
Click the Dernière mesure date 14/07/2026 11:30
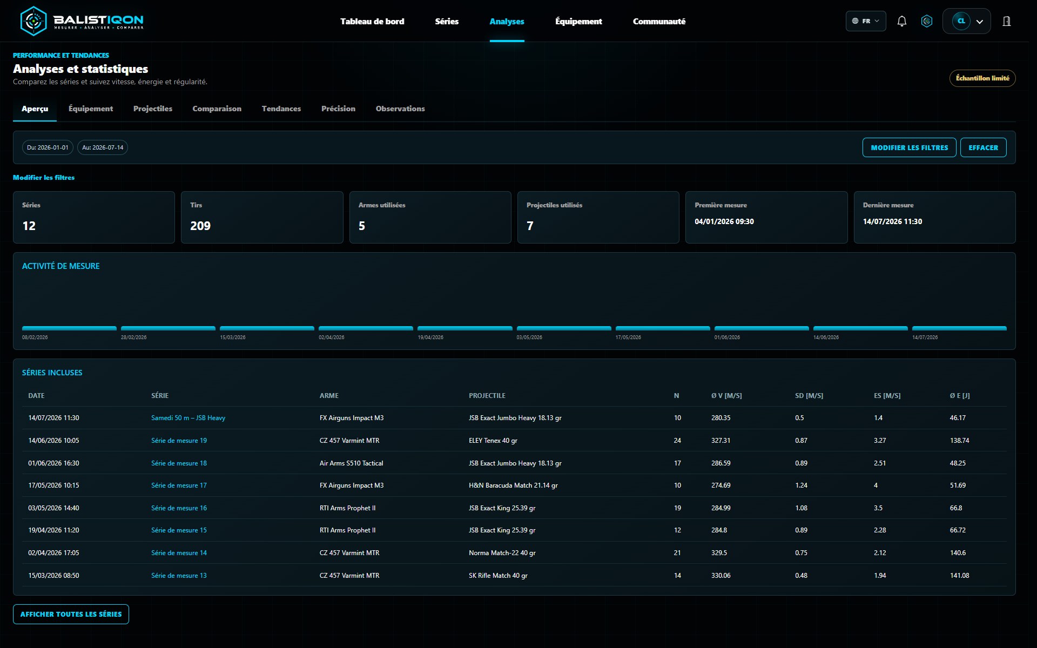[892, 221]
